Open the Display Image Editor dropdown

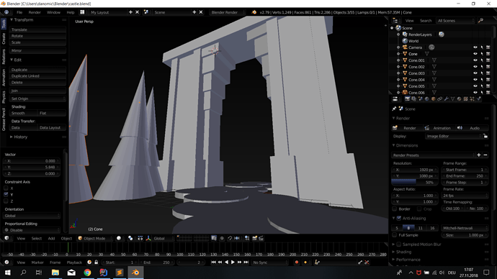[x=453, y=137]
